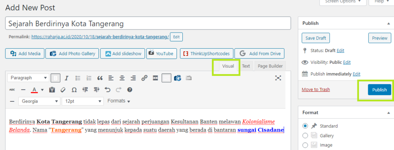This screenshot has width=394, height=150.
Task: Redo the last edit
Action: (119, 90)
